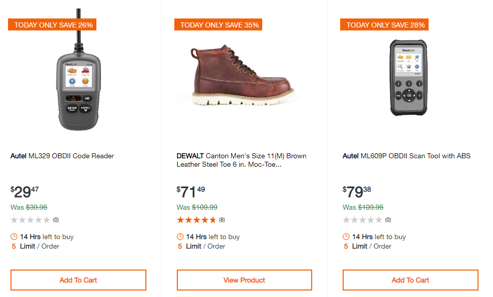This screenshot has width=493, height=297.
Task: Click the Autel ML609P scan tool image
Action: [x=409, y=77]
